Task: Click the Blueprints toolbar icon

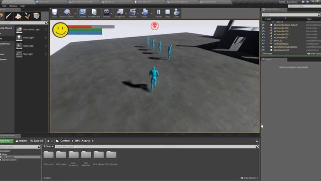Action: [120, 13]
